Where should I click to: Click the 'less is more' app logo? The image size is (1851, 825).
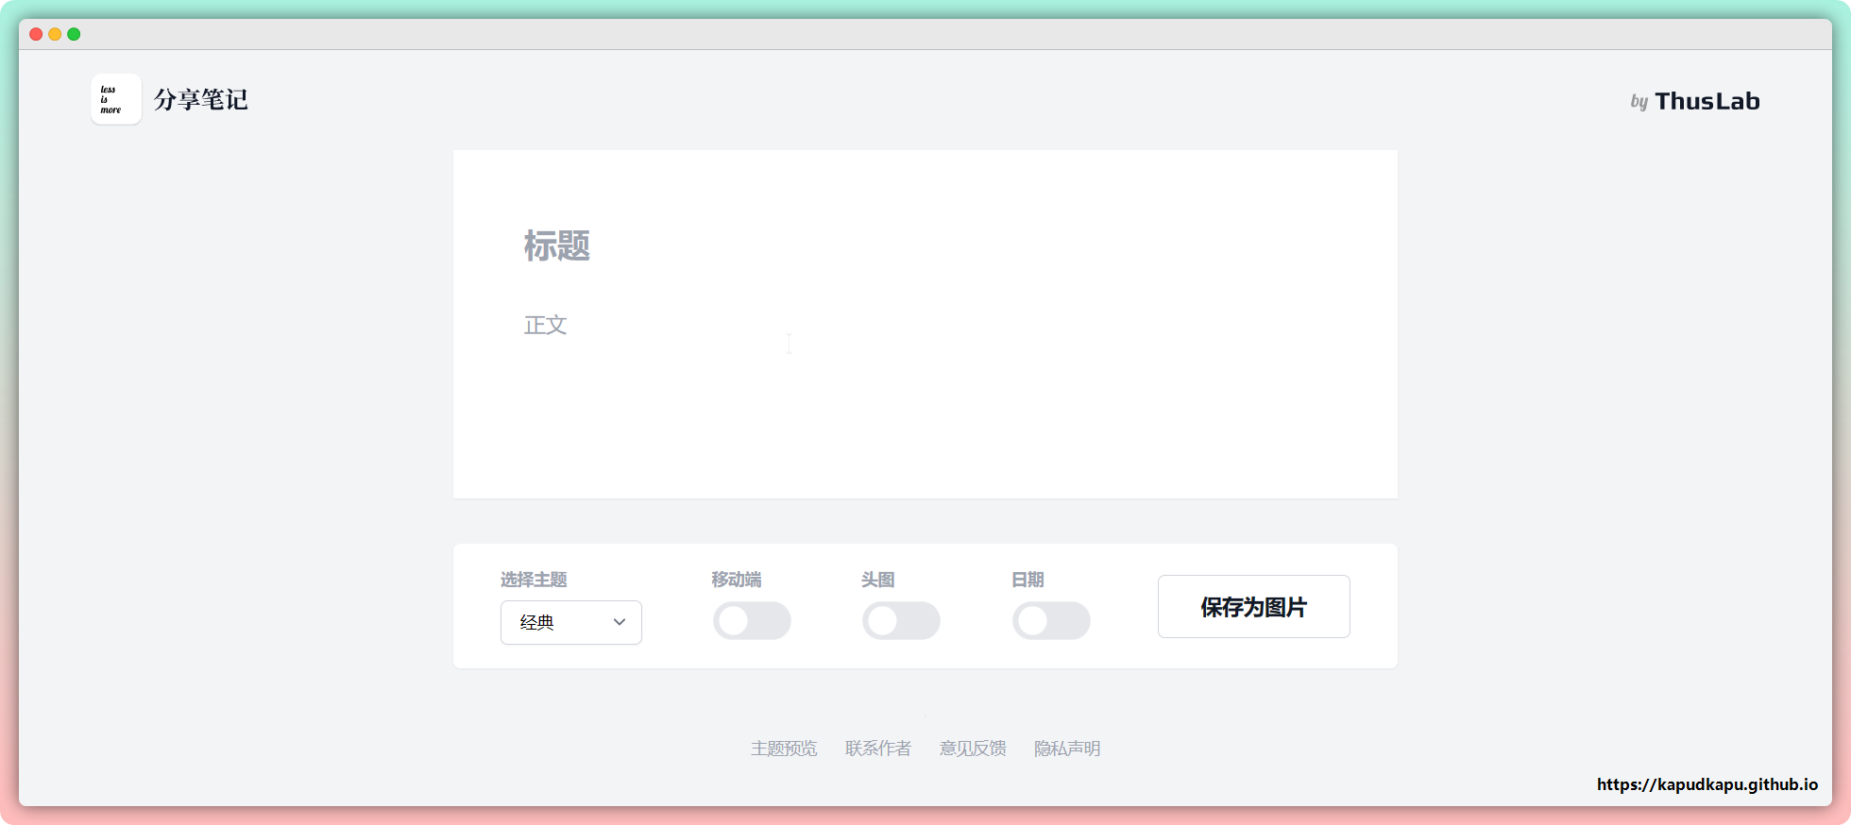[115, 99]
